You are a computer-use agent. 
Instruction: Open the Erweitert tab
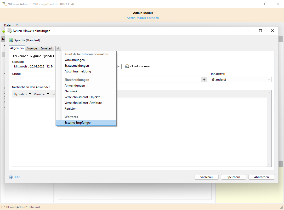(46, 48)
